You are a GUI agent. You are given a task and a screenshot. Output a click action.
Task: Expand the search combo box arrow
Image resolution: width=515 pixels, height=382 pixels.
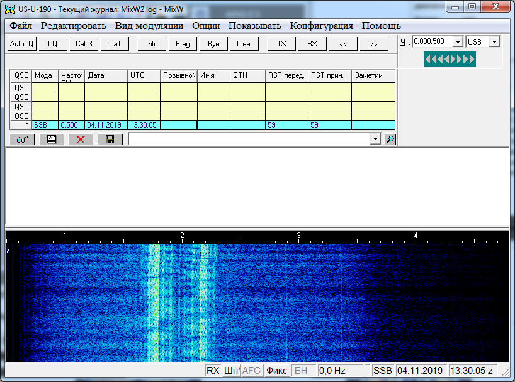coord(375,139)
